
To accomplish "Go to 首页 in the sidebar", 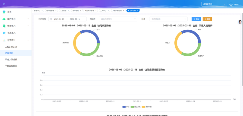I will pos(16,12).
